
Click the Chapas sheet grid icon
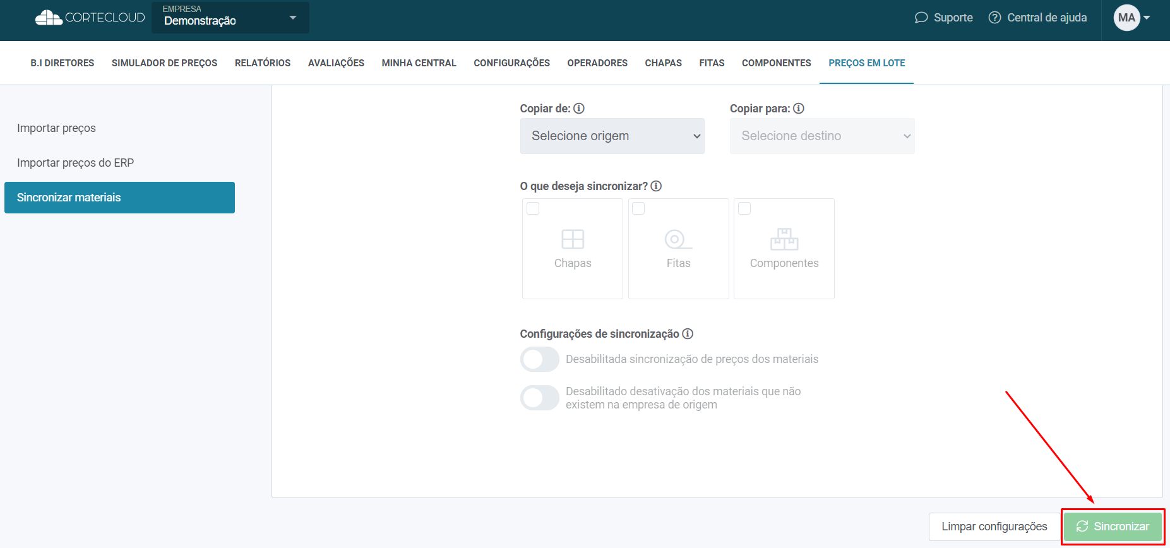(x=573, y=239)
